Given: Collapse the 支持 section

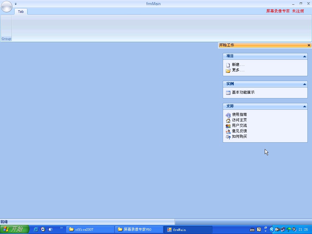Looking at the screenshot, I should tap(304, 106).
